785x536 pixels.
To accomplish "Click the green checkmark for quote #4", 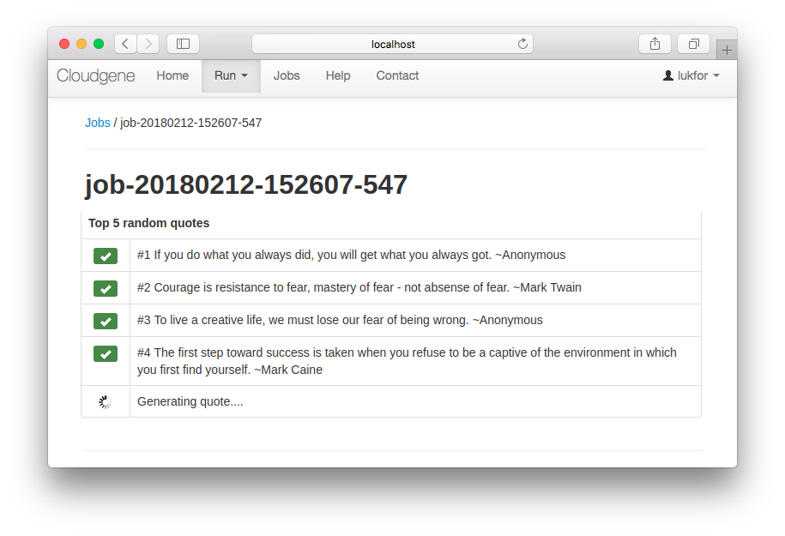I will click(x=106, y=354).
